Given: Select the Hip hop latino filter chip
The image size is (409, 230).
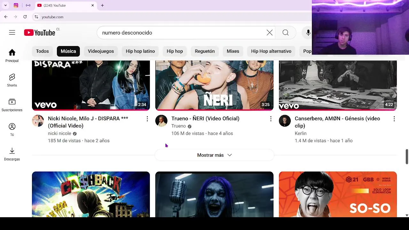Looking at the screenshot, I should [x=140, y=51].
